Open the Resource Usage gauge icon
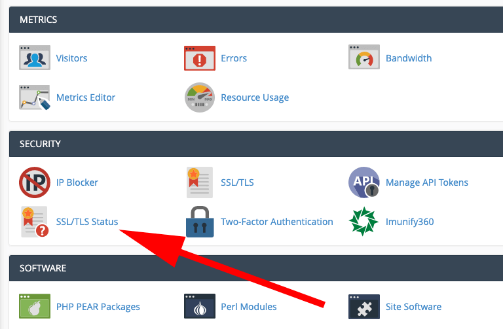Viewport: 503px width, 329px height. 200,97
